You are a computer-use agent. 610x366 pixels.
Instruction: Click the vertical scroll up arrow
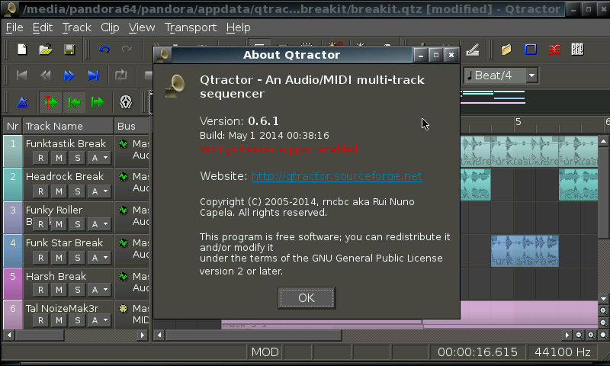tap(603, 141)
